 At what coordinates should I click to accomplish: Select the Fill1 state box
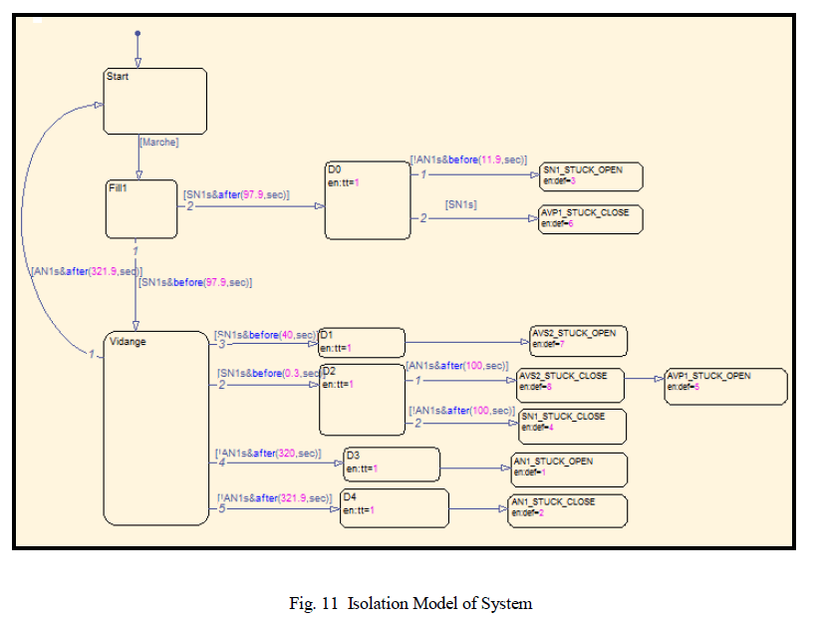[x=140, y=209]
